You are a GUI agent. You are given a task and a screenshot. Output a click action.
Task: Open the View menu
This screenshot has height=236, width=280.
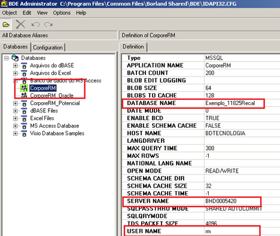coord(42,13)
